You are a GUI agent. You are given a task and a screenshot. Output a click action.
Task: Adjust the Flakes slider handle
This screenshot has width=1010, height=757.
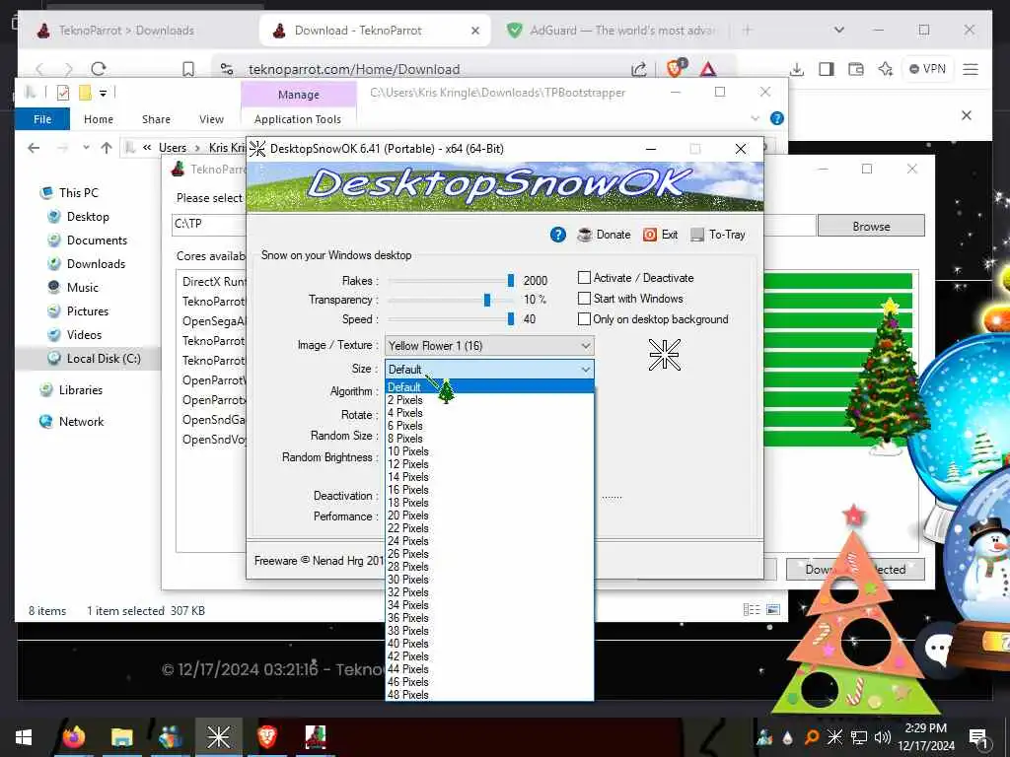click(x=511, y=280)
